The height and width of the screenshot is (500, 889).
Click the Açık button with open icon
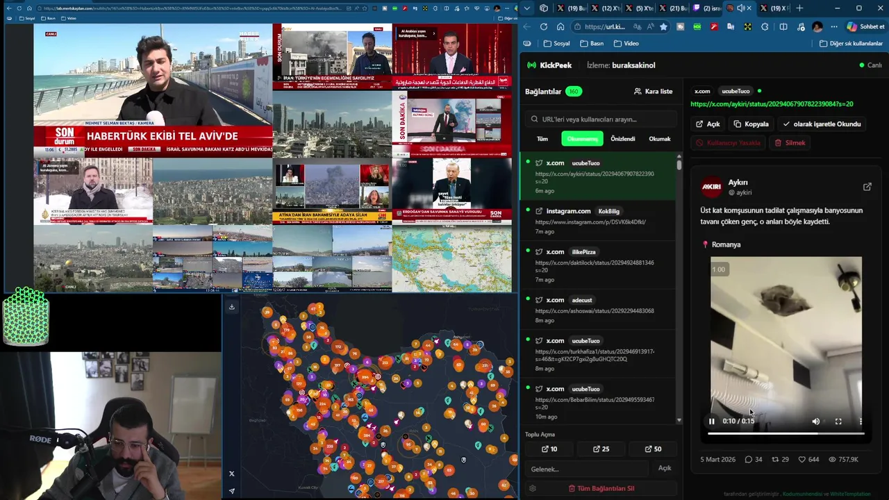[708, 124]
